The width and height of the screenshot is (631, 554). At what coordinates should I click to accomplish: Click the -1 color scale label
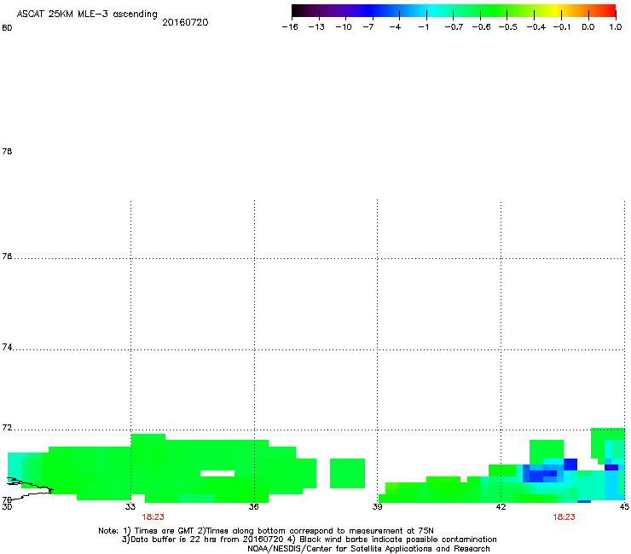423,27
